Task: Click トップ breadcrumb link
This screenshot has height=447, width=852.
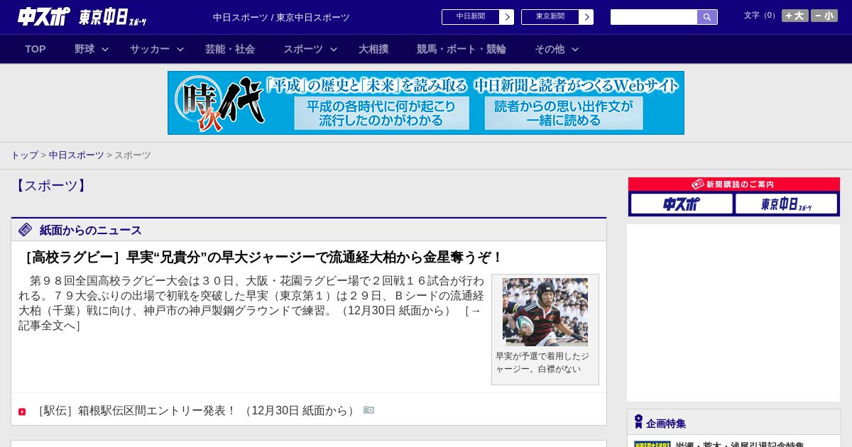Action: pyautogui.click(x=24, y=155)
